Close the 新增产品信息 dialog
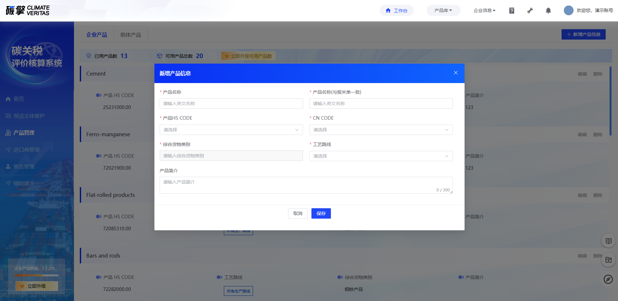The width and height of the screenshot is (618, 301). tap(456, 73)
